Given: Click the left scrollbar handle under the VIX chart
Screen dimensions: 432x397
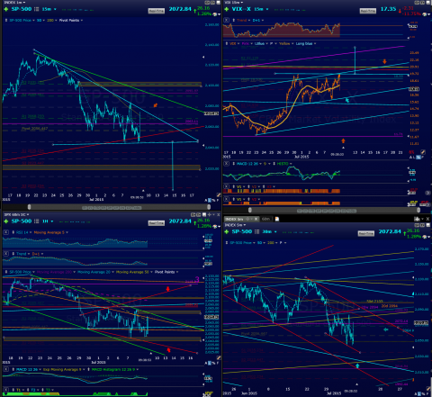Looking at the screenshot, I should [x=250, y=211].
